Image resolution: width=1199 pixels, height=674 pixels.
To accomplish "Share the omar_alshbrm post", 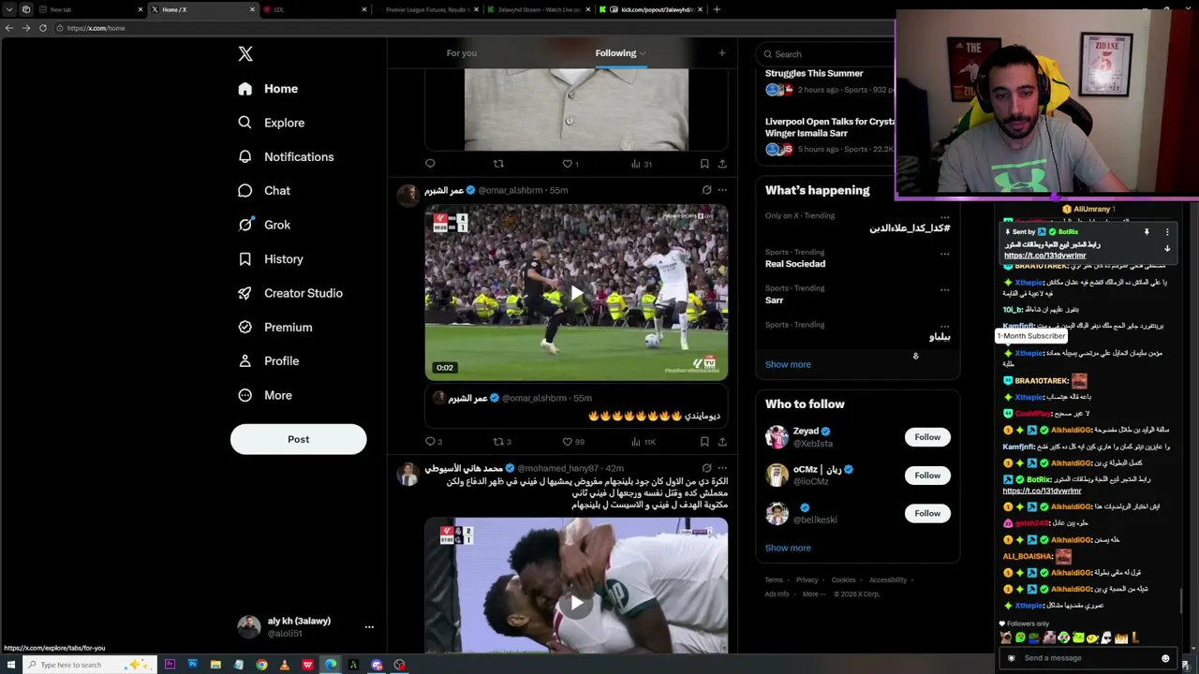I will [722, 442].
